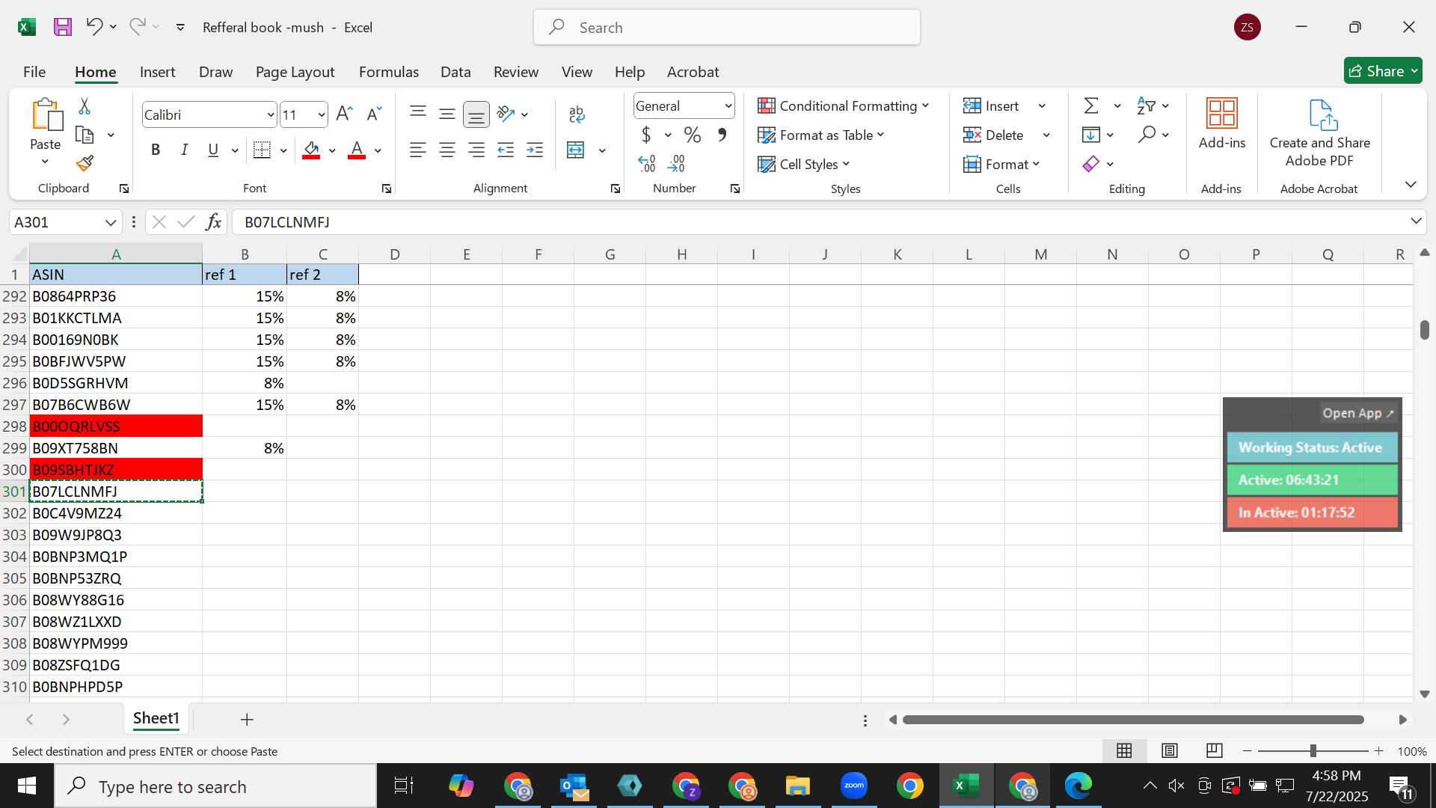The width and height of the screenshot is (1436, 808).
Task: Increase font size with large A icon
Action: (344, 114)
